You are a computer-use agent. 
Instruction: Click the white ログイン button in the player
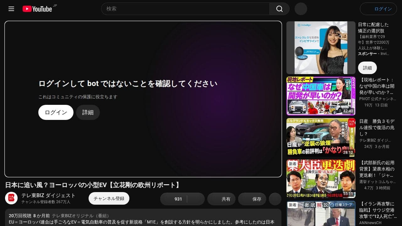[56, 112]
